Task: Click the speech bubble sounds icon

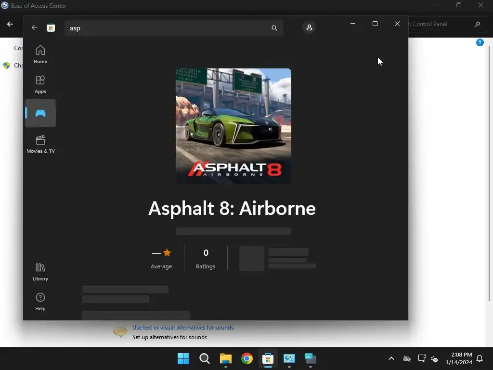Action: pyautogui.click(x=120, y=331)
